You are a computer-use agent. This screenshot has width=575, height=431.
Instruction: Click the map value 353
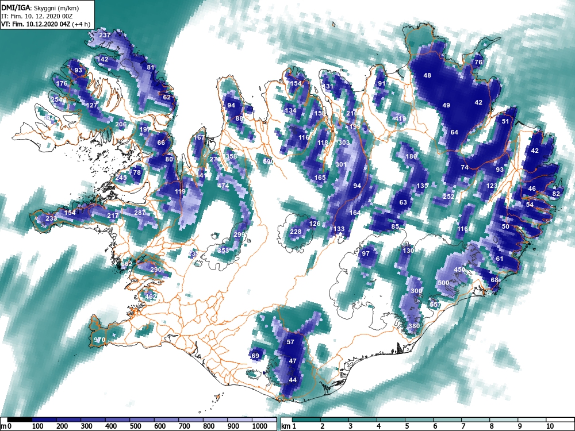(223, 251)
